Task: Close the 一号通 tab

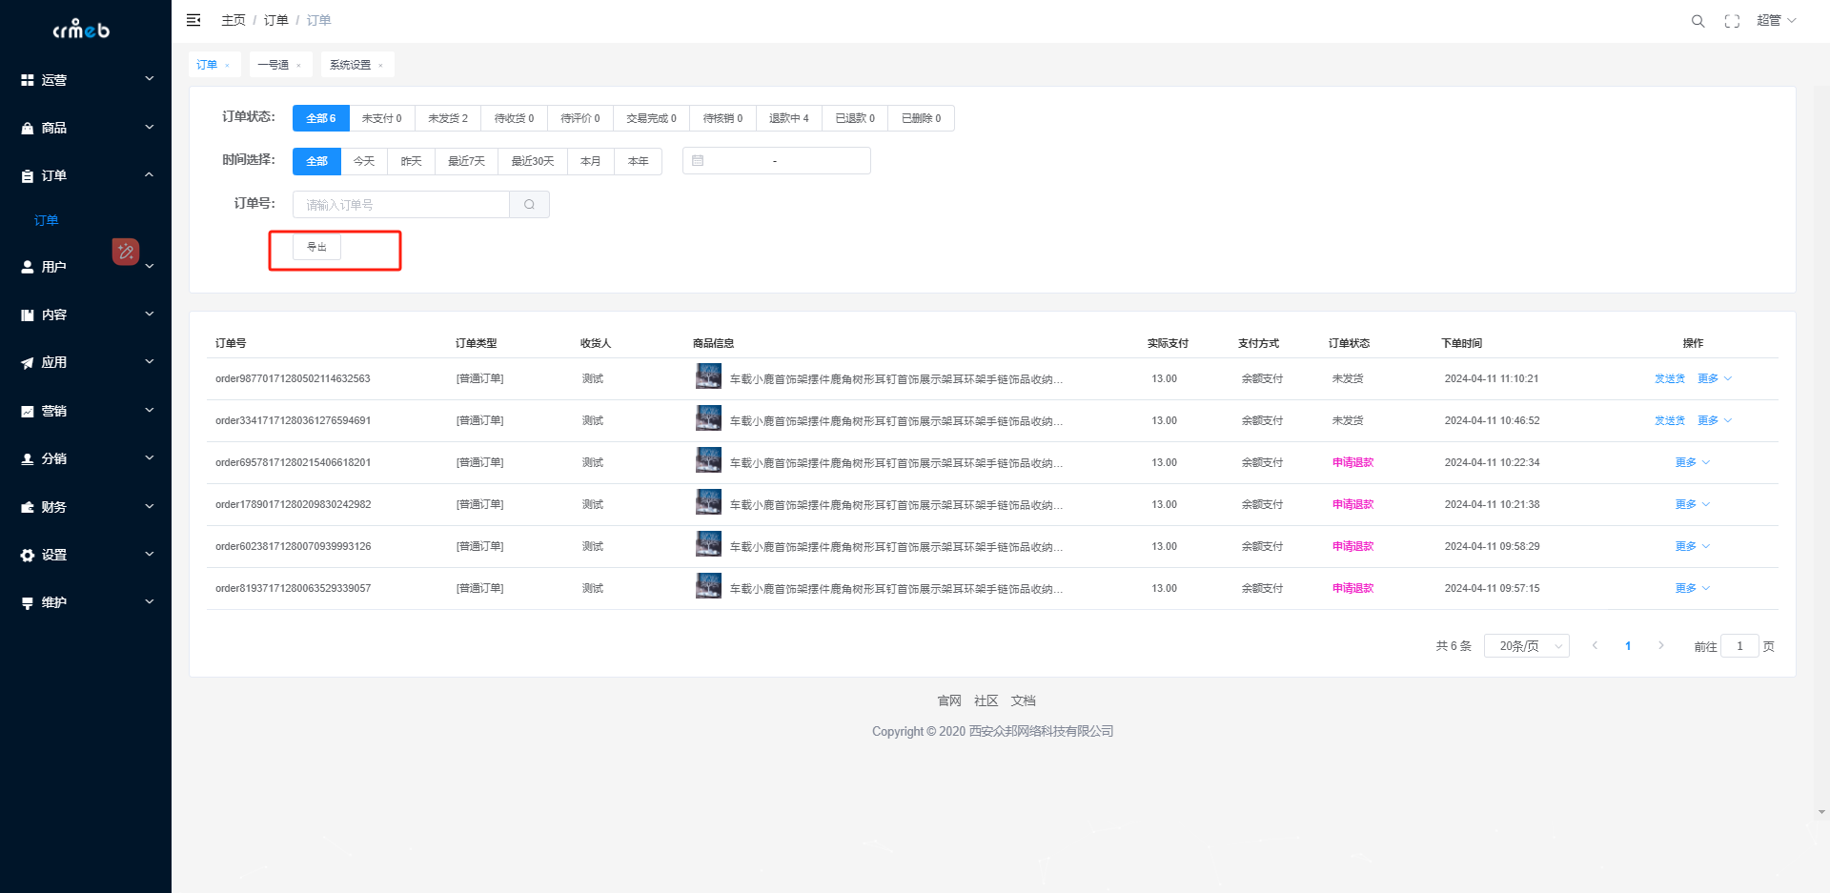Action: pos(298,66)
